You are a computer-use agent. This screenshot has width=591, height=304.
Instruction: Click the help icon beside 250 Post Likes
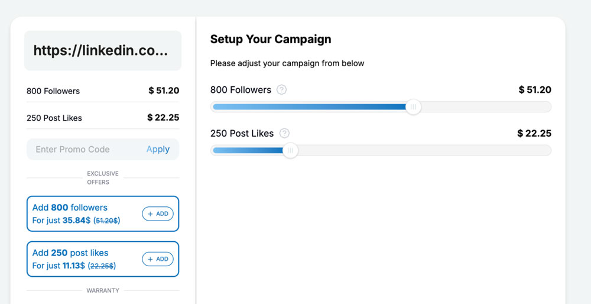point(284,133)
